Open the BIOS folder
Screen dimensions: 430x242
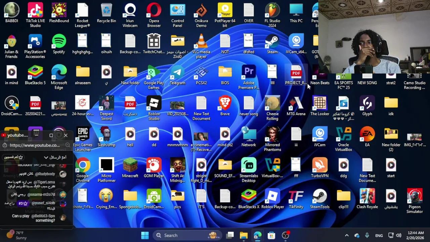pyautogui.click(x=225, y=75)
